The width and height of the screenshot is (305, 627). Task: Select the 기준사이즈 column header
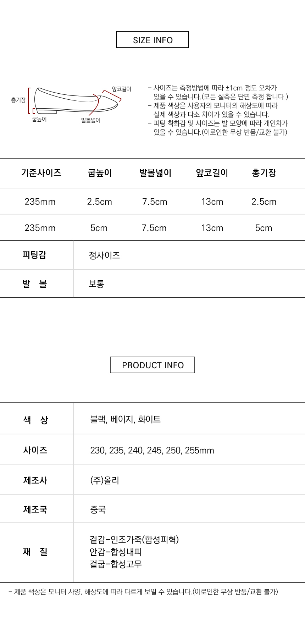pos(41,173)
